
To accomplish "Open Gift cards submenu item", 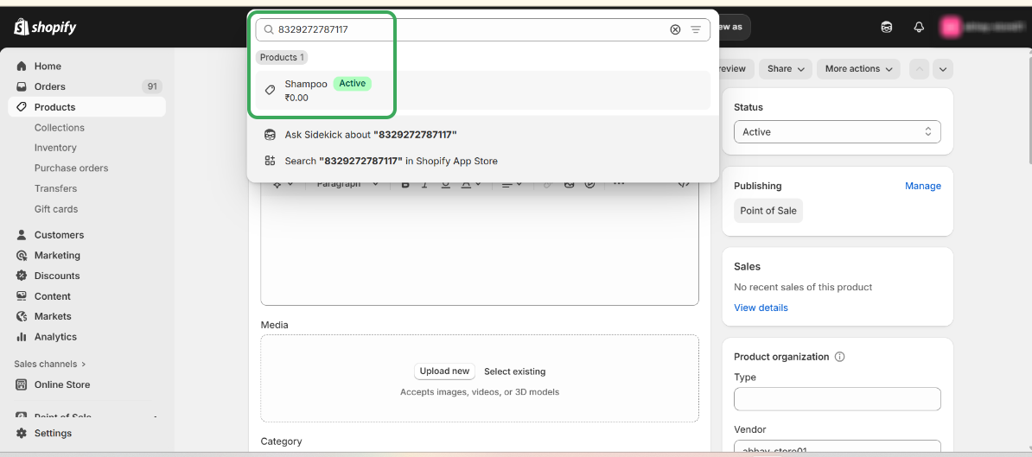I will point(56,209).
